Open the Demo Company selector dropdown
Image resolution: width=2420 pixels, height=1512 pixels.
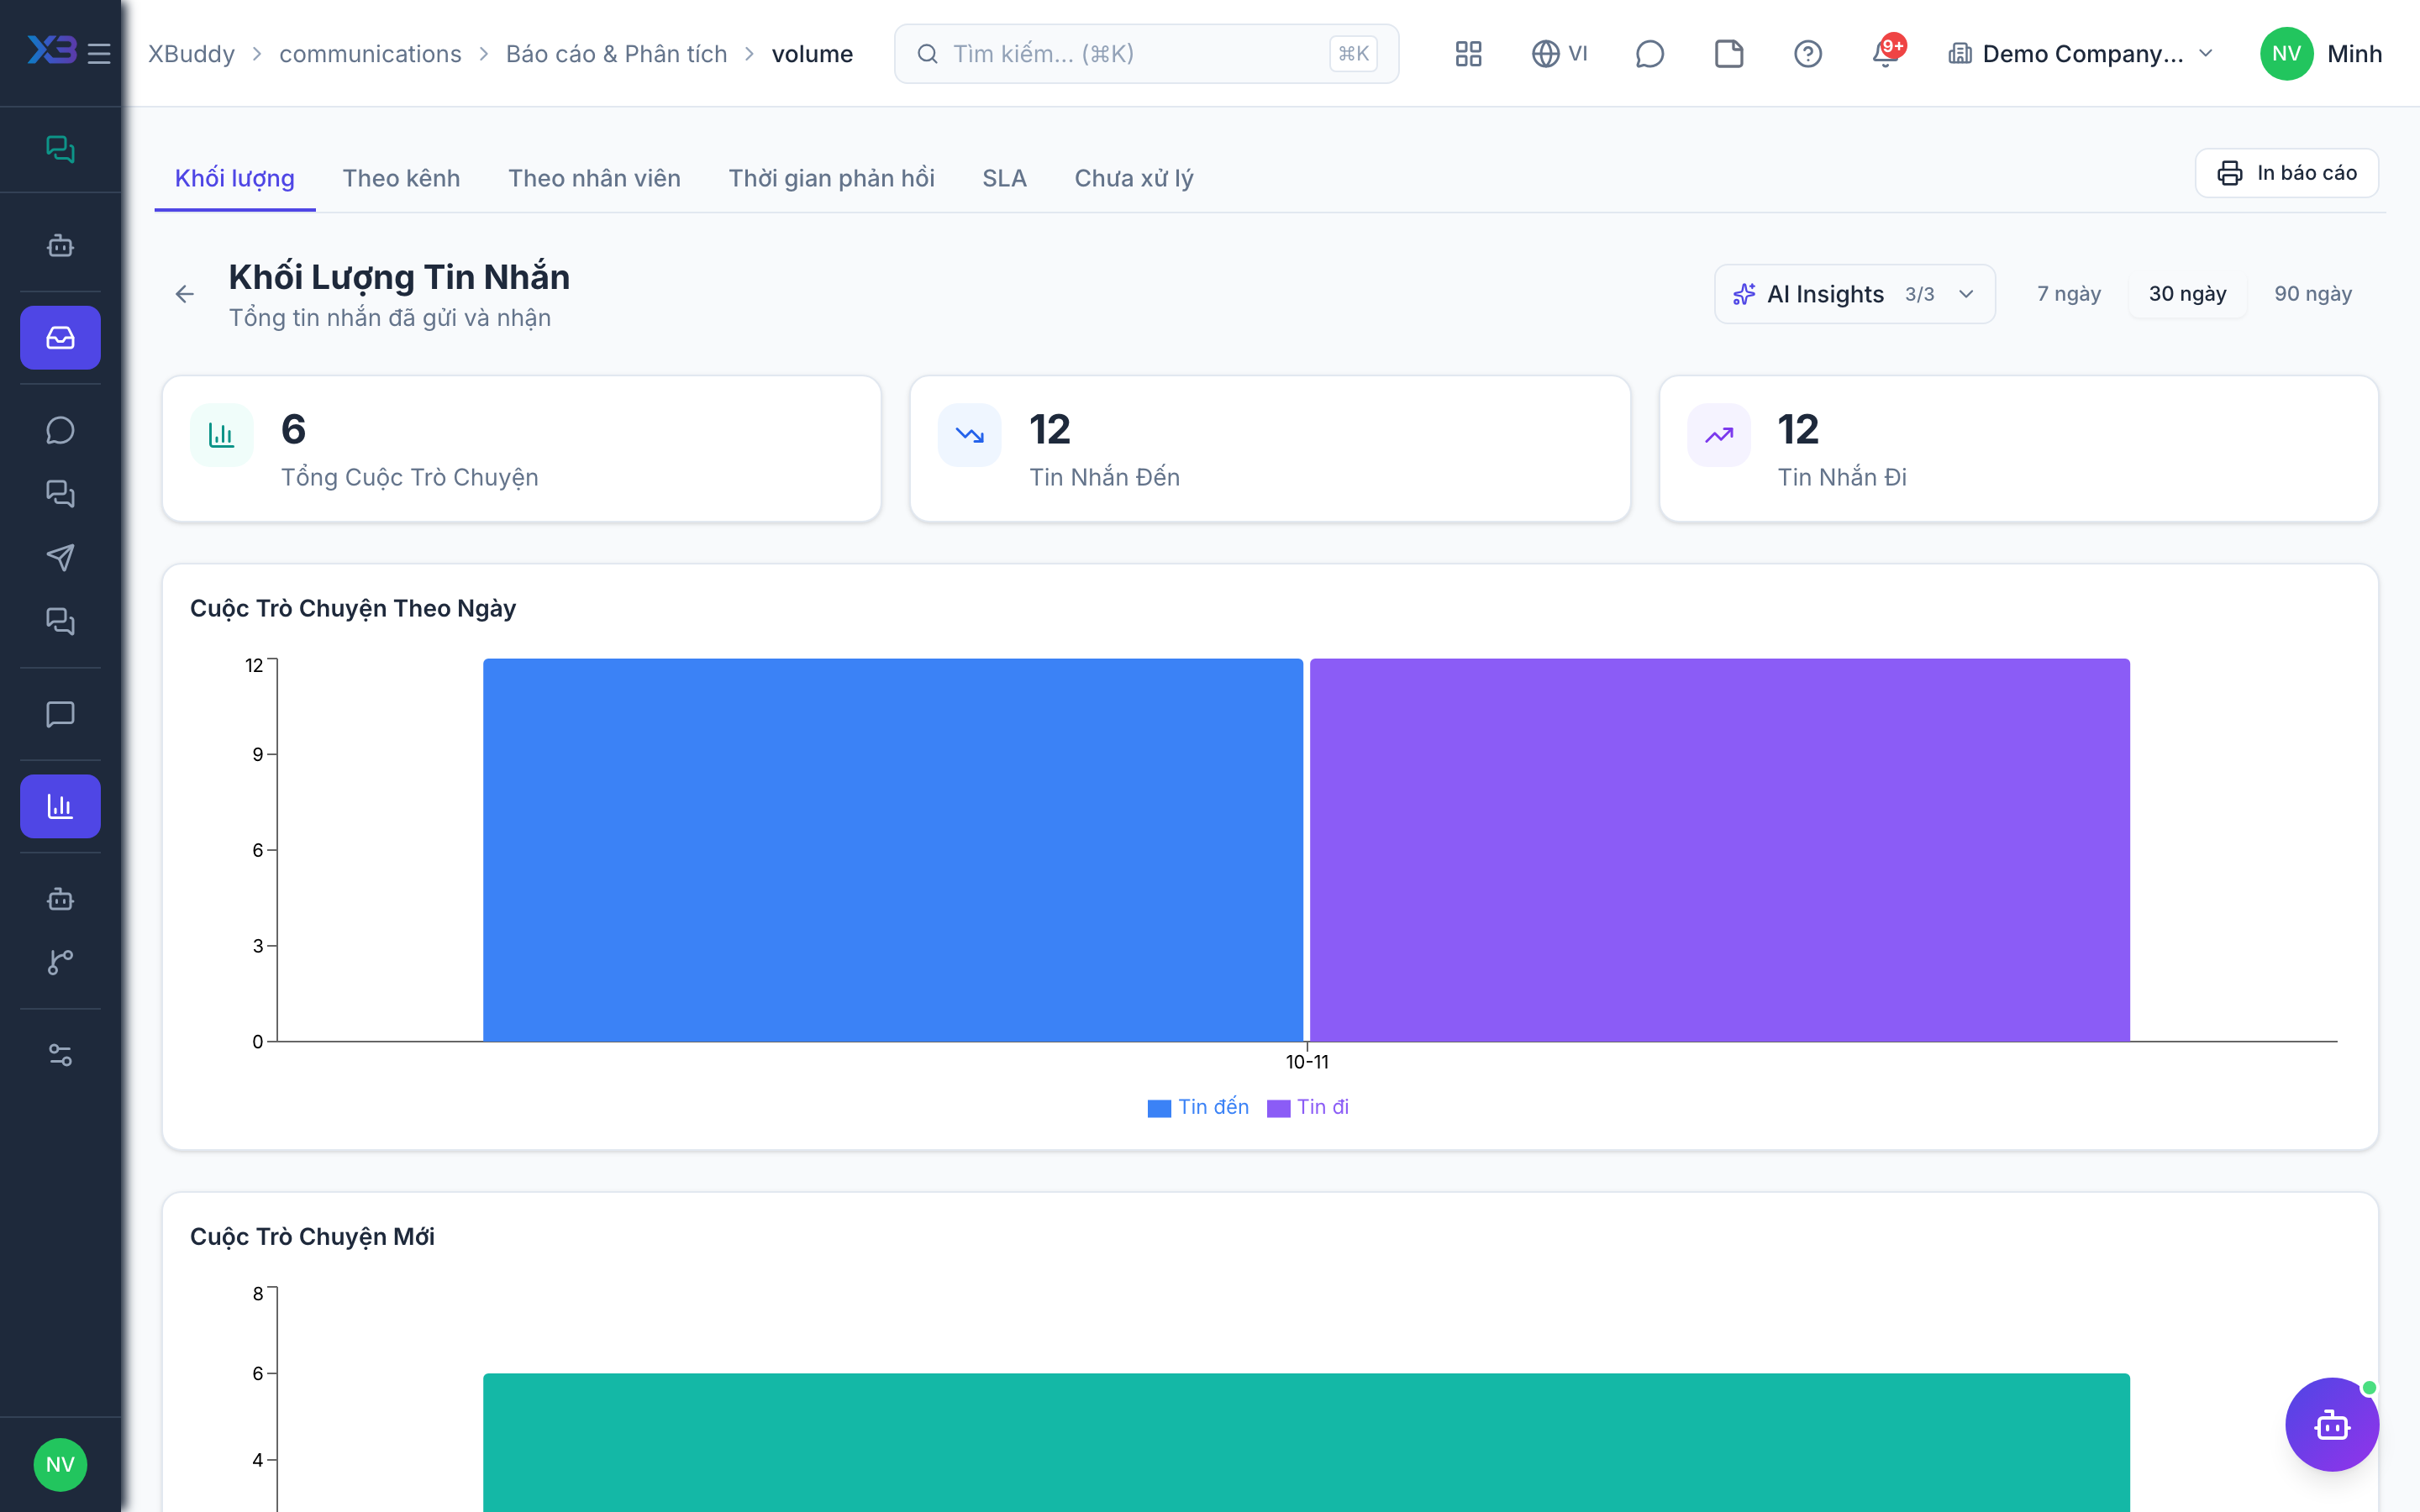tap(2082, 54)
